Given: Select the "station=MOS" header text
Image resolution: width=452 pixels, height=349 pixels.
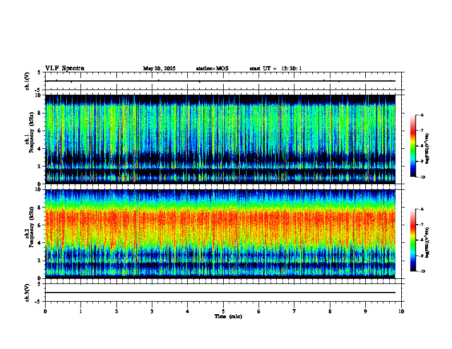Looking at the screenshot, I should [212, 68].
